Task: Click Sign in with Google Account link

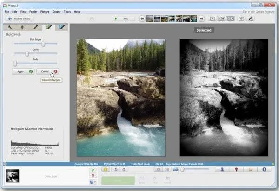Action: pyautogui.click(x=258, y=12)
